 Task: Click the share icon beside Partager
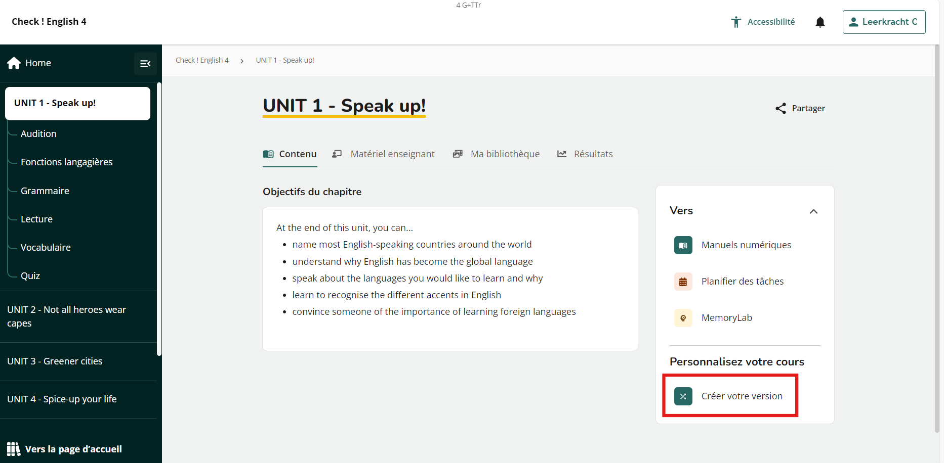pyautogui.click(x=781, y=108)
